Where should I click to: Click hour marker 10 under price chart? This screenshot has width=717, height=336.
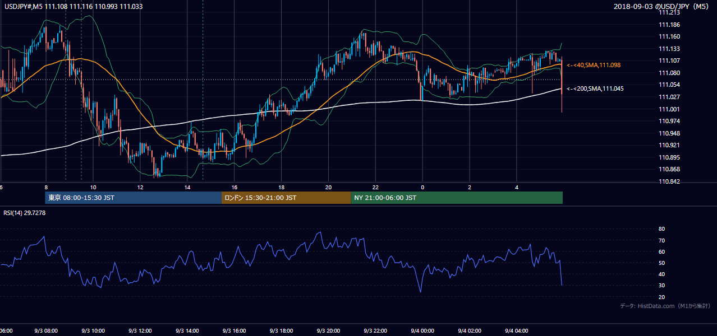coord(93,187)
